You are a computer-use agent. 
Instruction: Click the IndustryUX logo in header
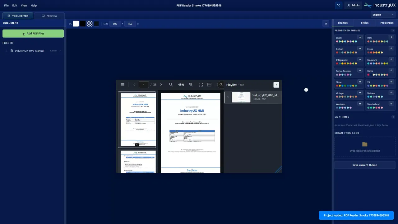(x=380, y=5)
